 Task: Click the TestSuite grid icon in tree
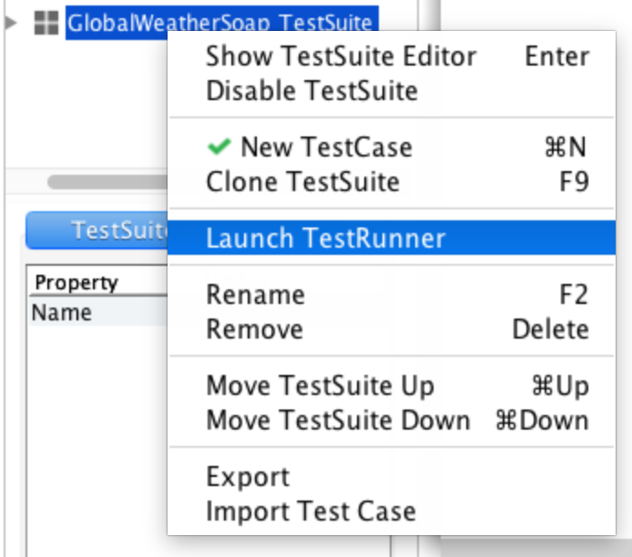point(46,23)
